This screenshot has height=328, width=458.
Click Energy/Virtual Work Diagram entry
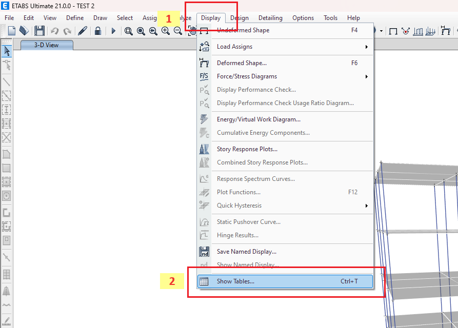click(x=258, y=119)
